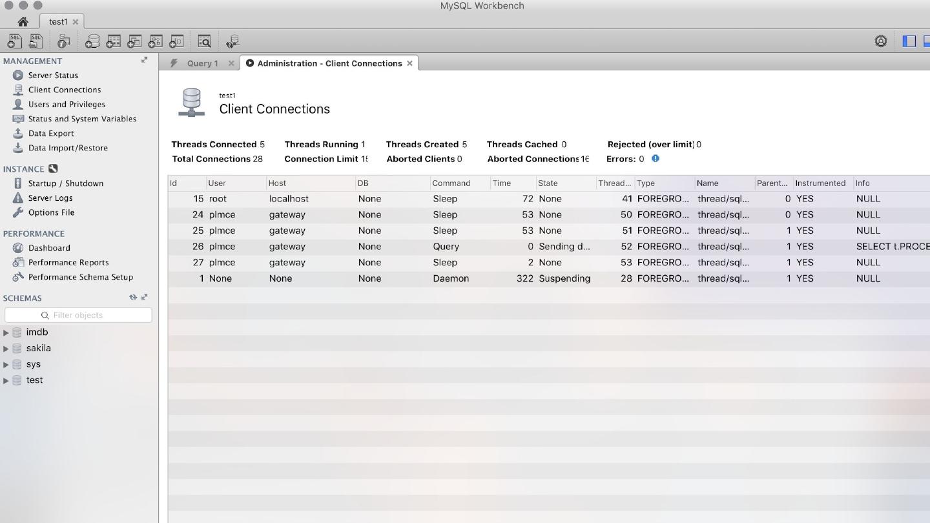Open the Performance Reports section
Viewport: 930px width, 523px height.
68,263
